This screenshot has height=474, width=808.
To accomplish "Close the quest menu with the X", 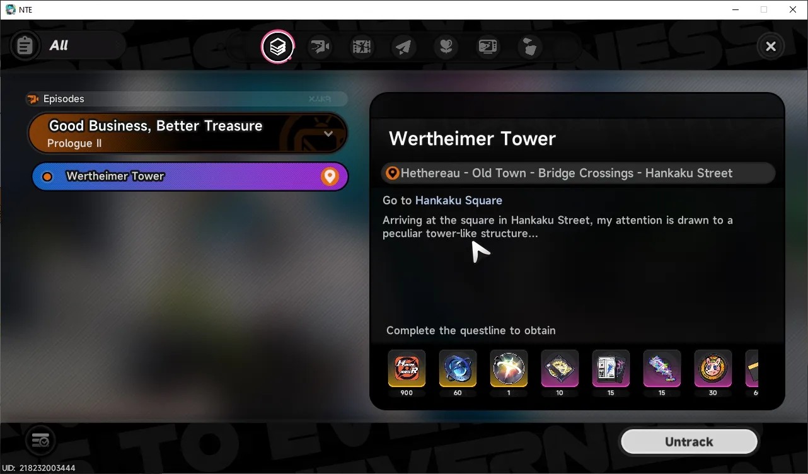I will tap(771, 46).
